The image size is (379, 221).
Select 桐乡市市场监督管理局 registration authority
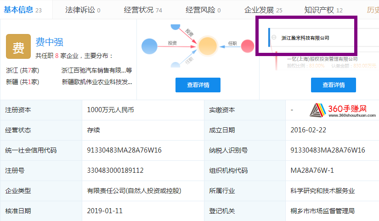click(322, 211)
